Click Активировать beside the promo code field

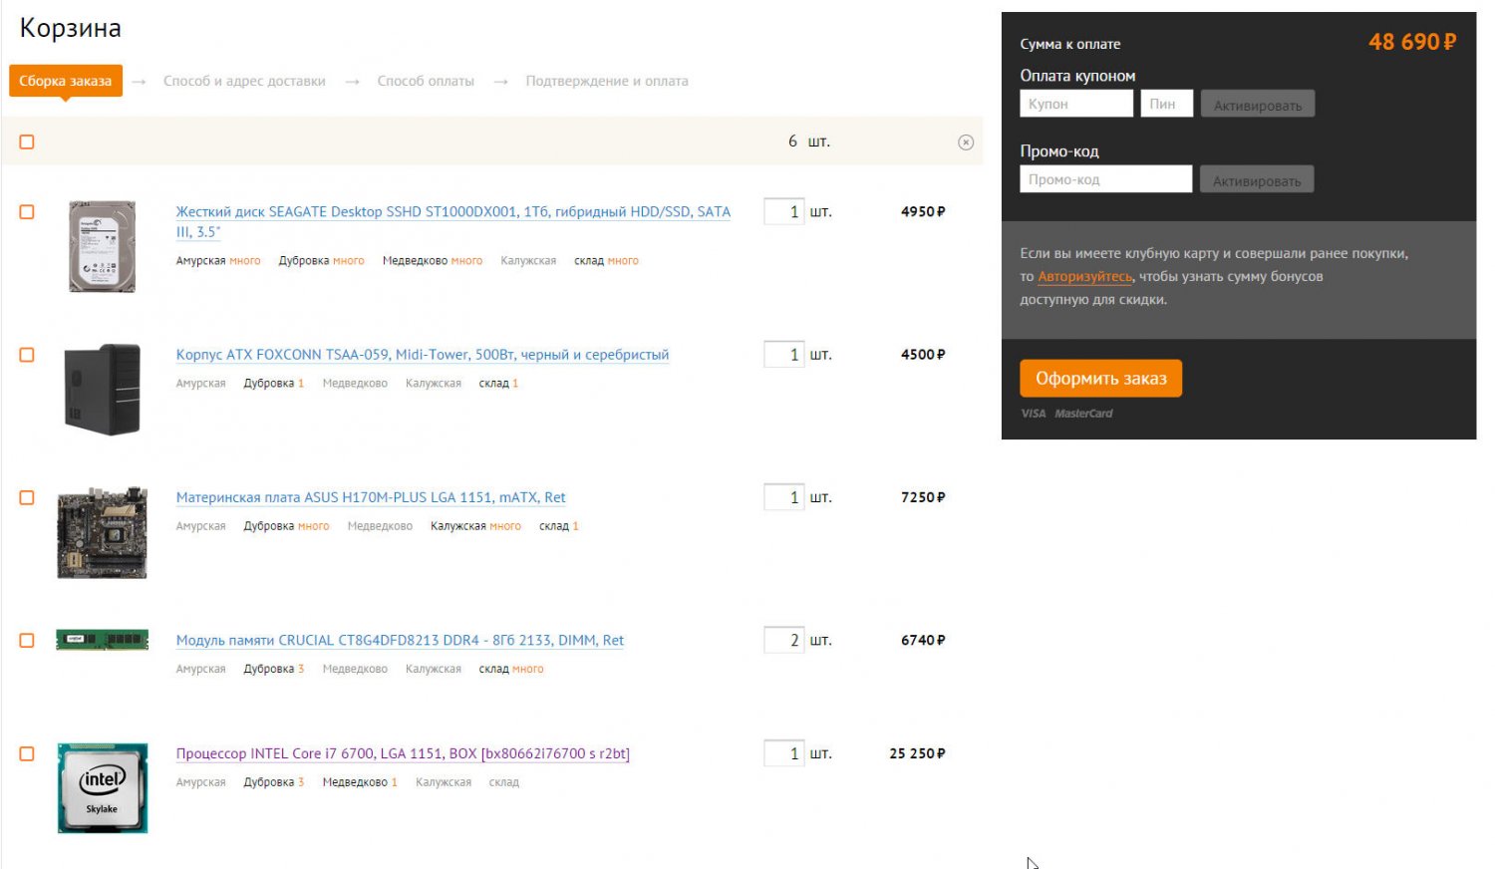click(1257, 180)
